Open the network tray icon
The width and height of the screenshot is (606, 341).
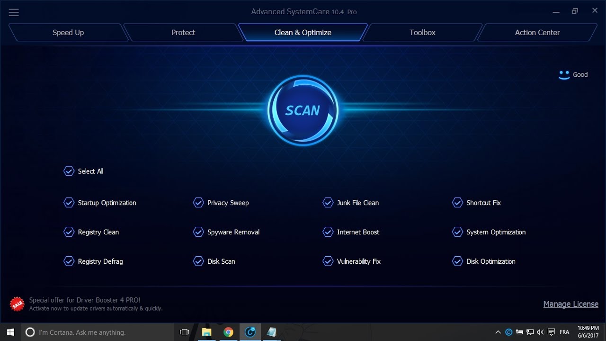point(530,332)
